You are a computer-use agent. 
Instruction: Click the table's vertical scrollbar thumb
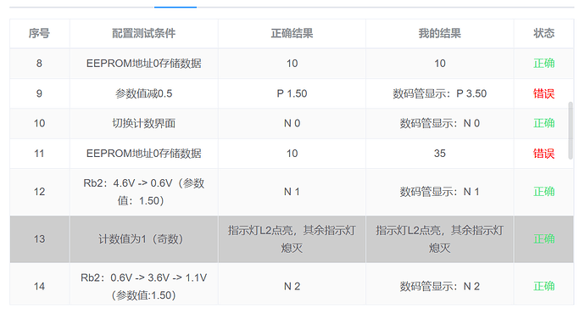tap(570, 131)
